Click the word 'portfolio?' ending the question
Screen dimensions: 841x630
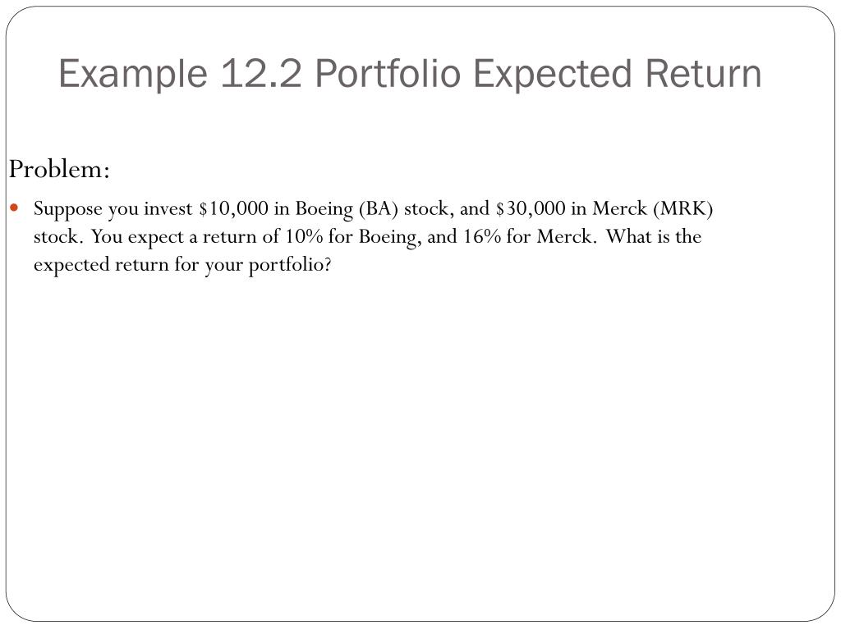pyautogui.click(x=290, y=266)
